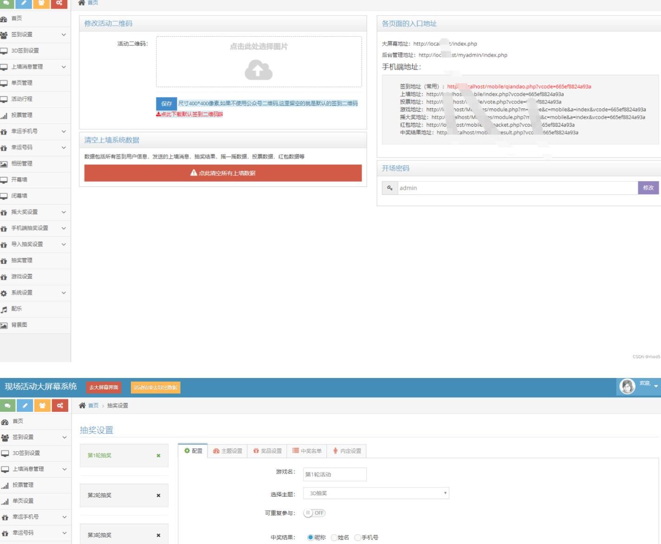Toggle the 可重复参与 OFF switch
Screen dimensions: 661x544
tap(314, 513)
